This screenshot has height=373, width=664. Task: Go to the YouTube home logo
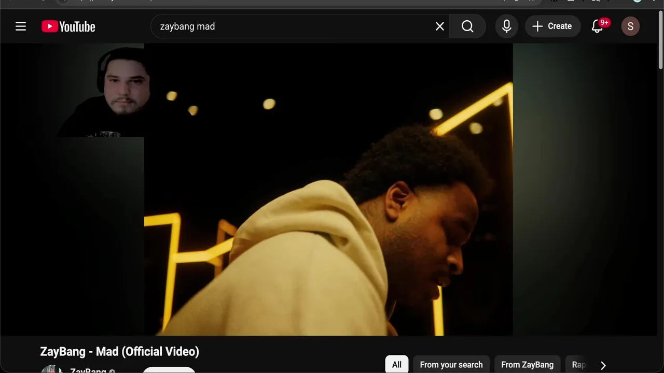point(68,26)
